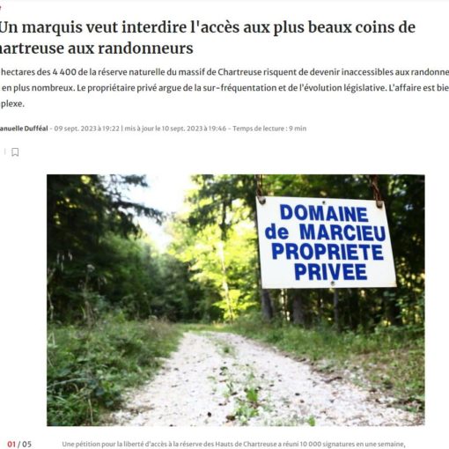449x449 pixels.
Task: Bookmark this article with the save icon
Action: [15, 152]
